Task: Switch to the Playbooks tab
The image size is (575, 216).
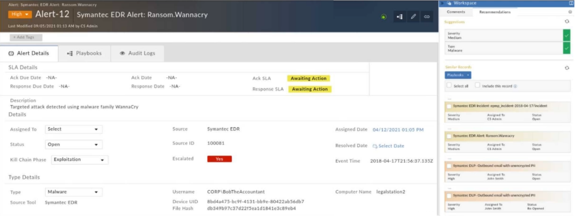Action: click(x=84, y=54)
